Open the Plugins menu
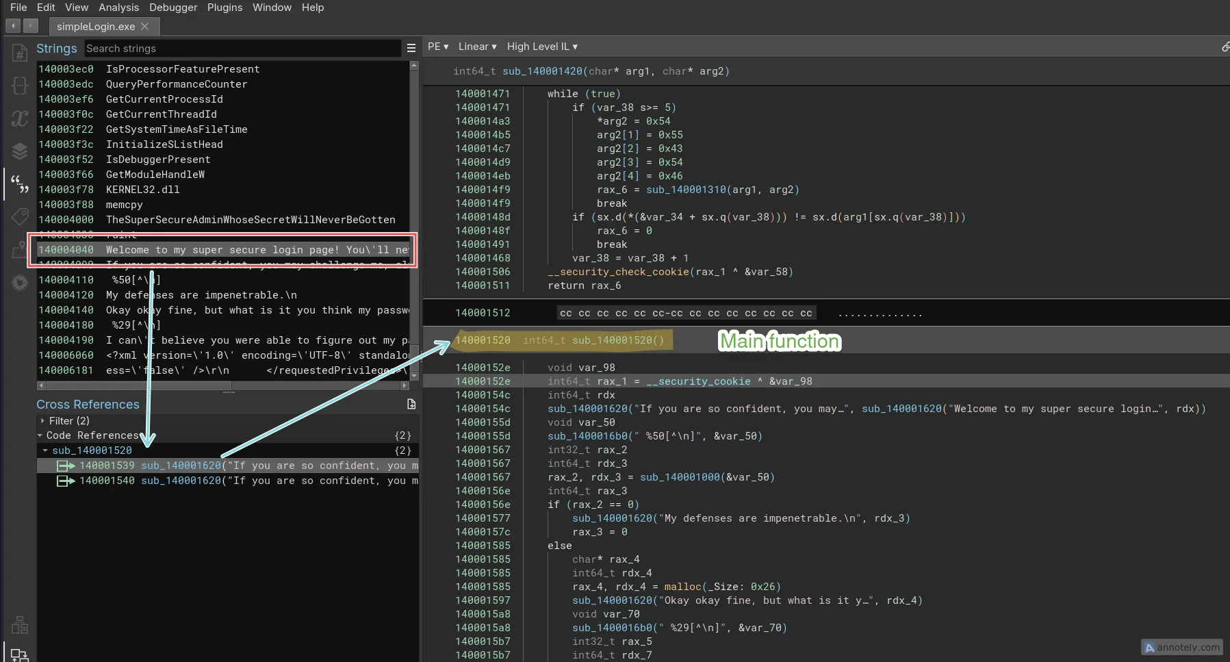 [x=225, y=8]
